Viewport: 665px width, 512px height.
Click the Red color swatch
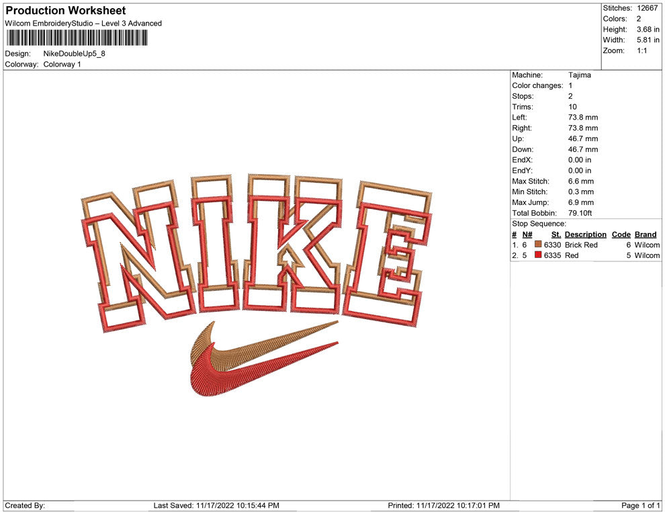[538, 255]
